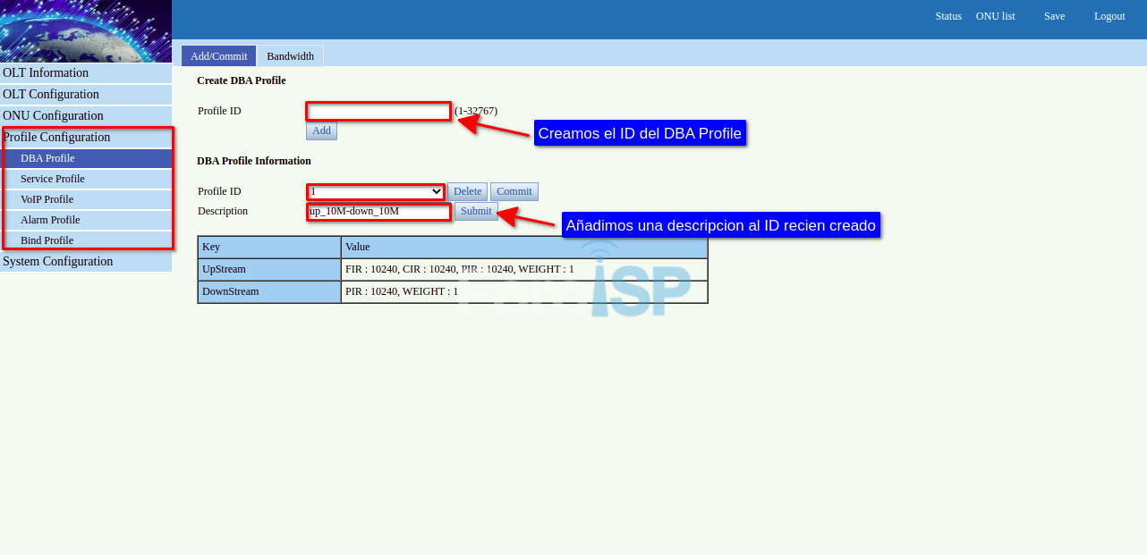Open the Alarm Profile page
This screenshot has width=1147, height=555.
[50, 220]
